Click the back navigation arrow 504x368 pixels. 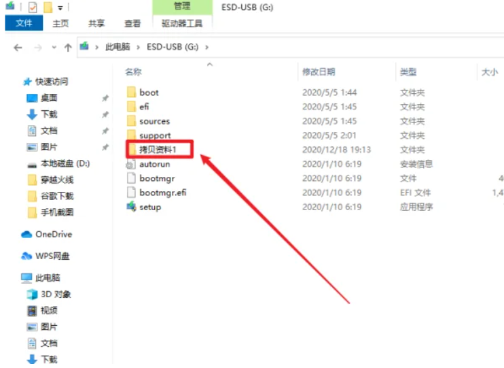(18, 48)
